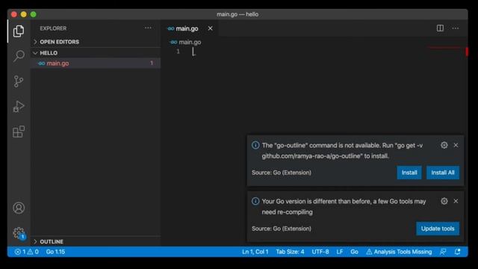Click the yellow macOS minimize button
The image size is (478, 269).
pyautogui.click(x=23, y=14)
